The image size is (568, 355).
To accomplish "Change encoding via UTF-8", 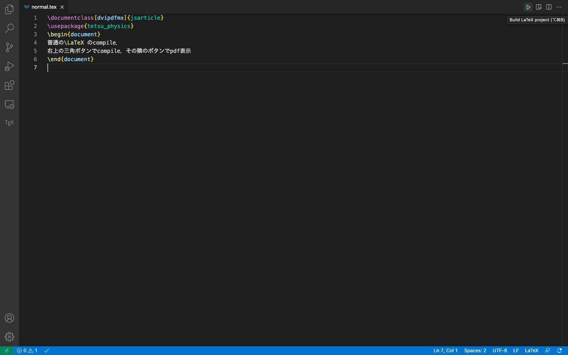I will 500,351.
